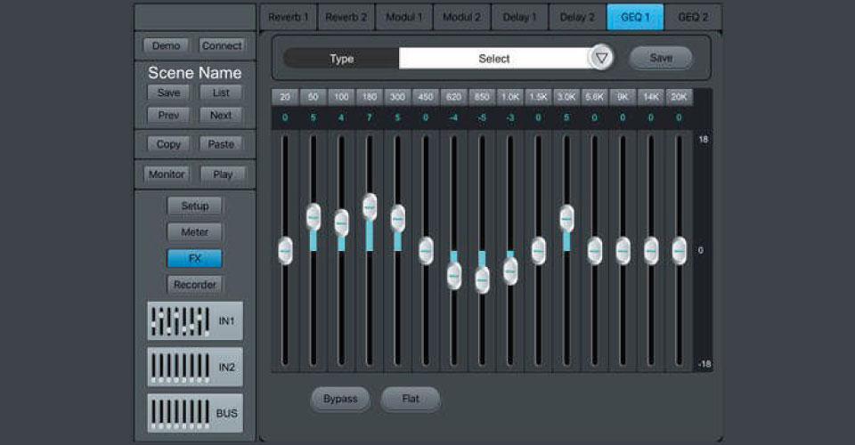Open the IN2 channel bank thumbnail
The height and width of the screenshot is (445, 855).
[194, 367]
